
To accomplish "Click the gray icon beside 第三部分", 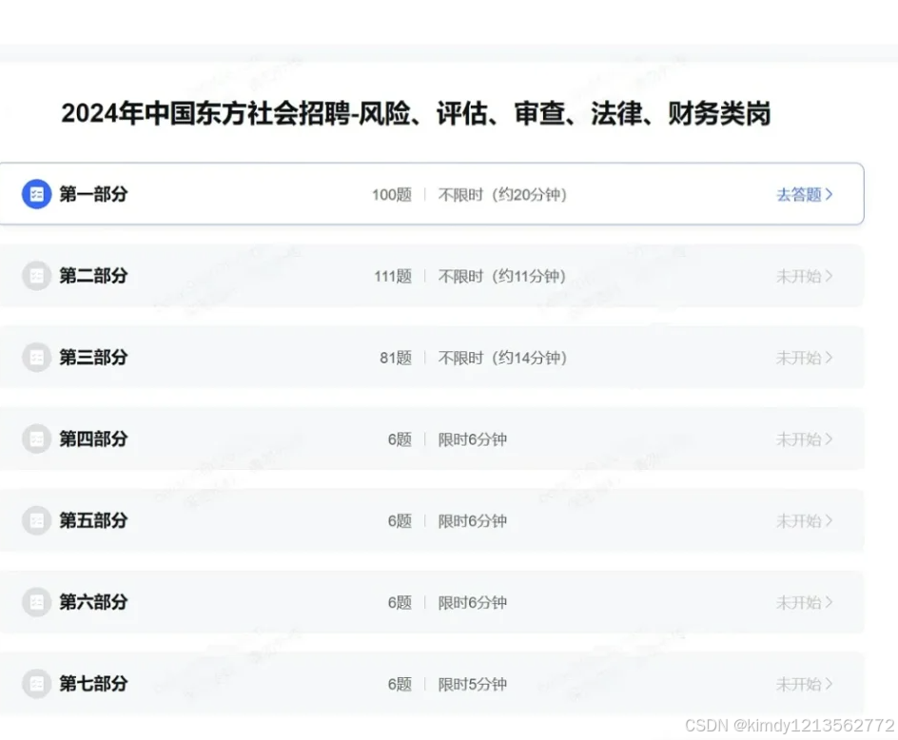I will pos(37,358).
